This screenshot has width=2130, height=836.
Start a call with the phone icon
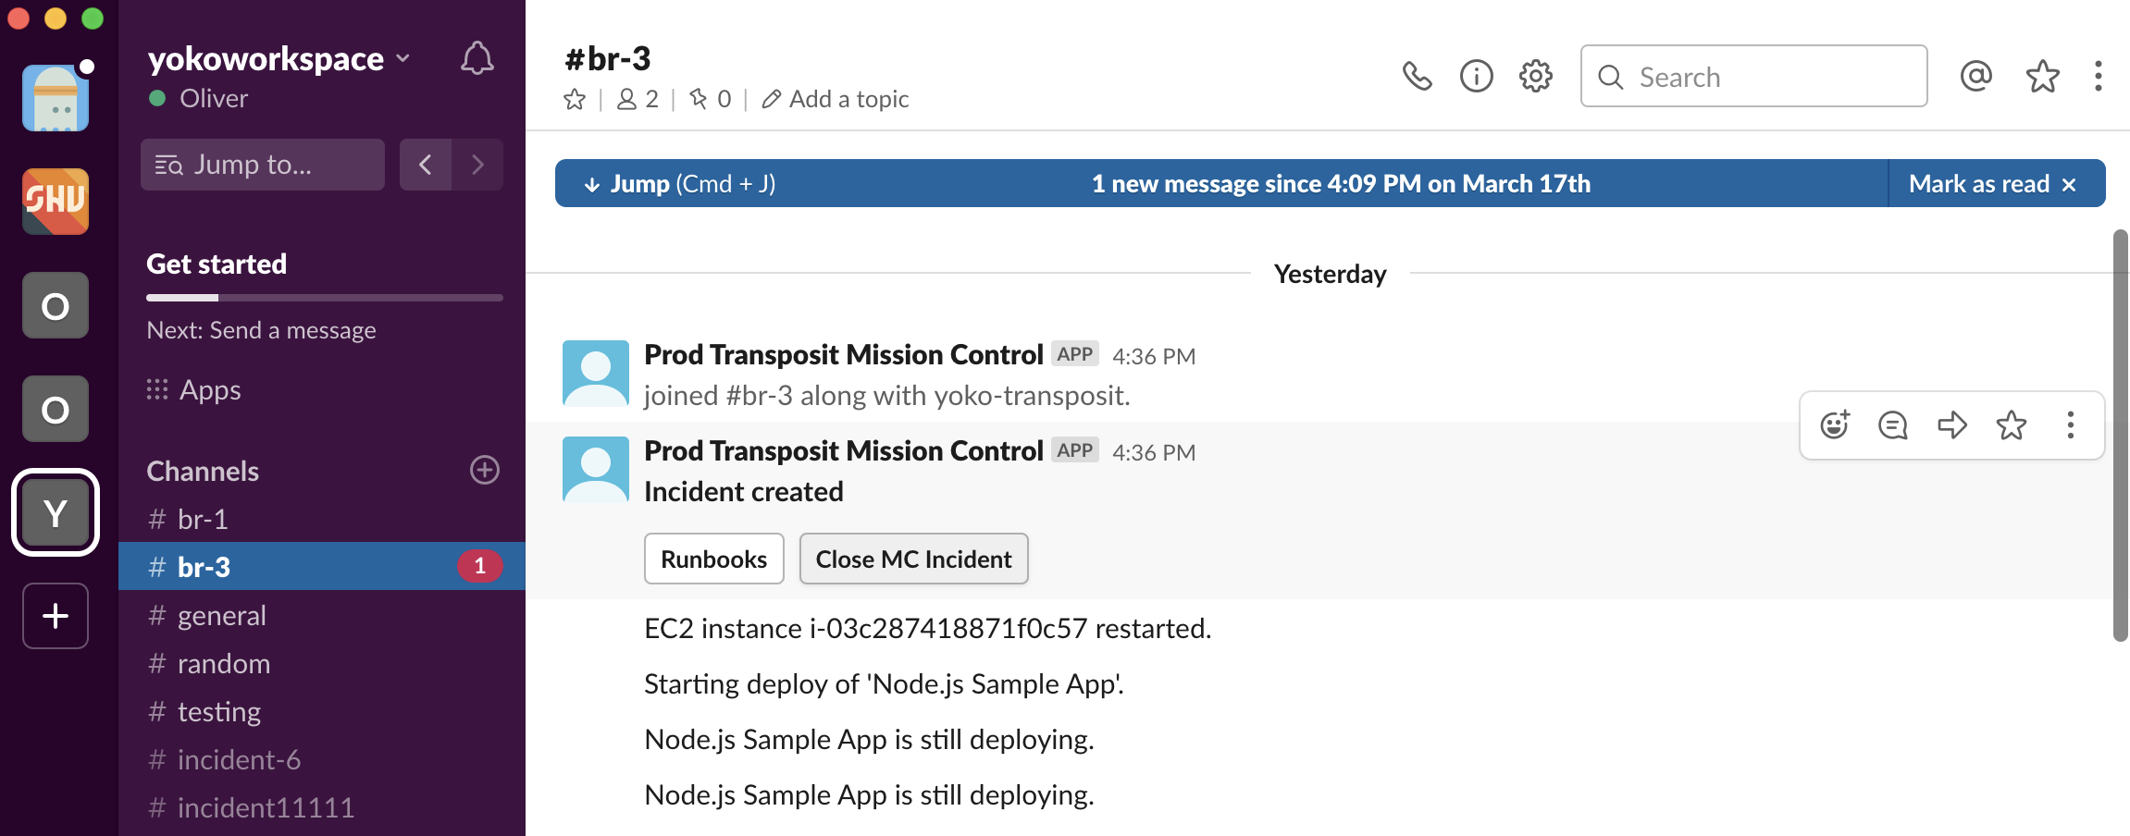(x=1417, y=76)
